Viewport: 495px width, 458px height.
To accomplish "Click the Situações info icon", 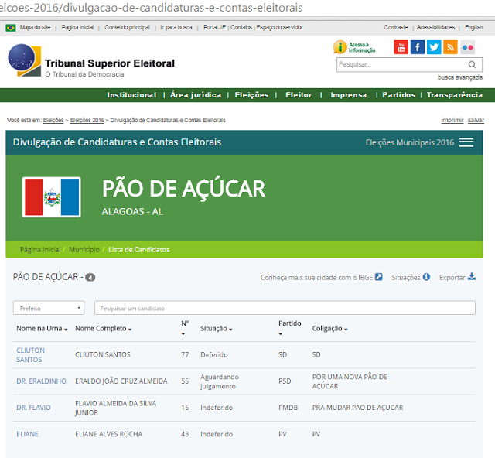I will pos(426,277).
